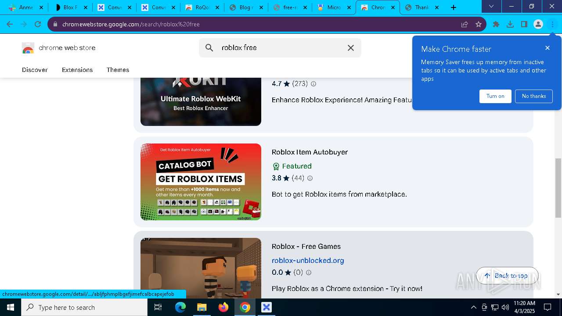The width and height of the screenshot is (562, 316).
Task: Click the page vertical scrollbar thumb
Action: (558, 188)
